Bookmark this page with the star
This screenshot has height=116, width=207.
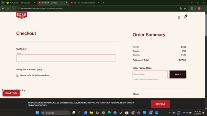185,9
